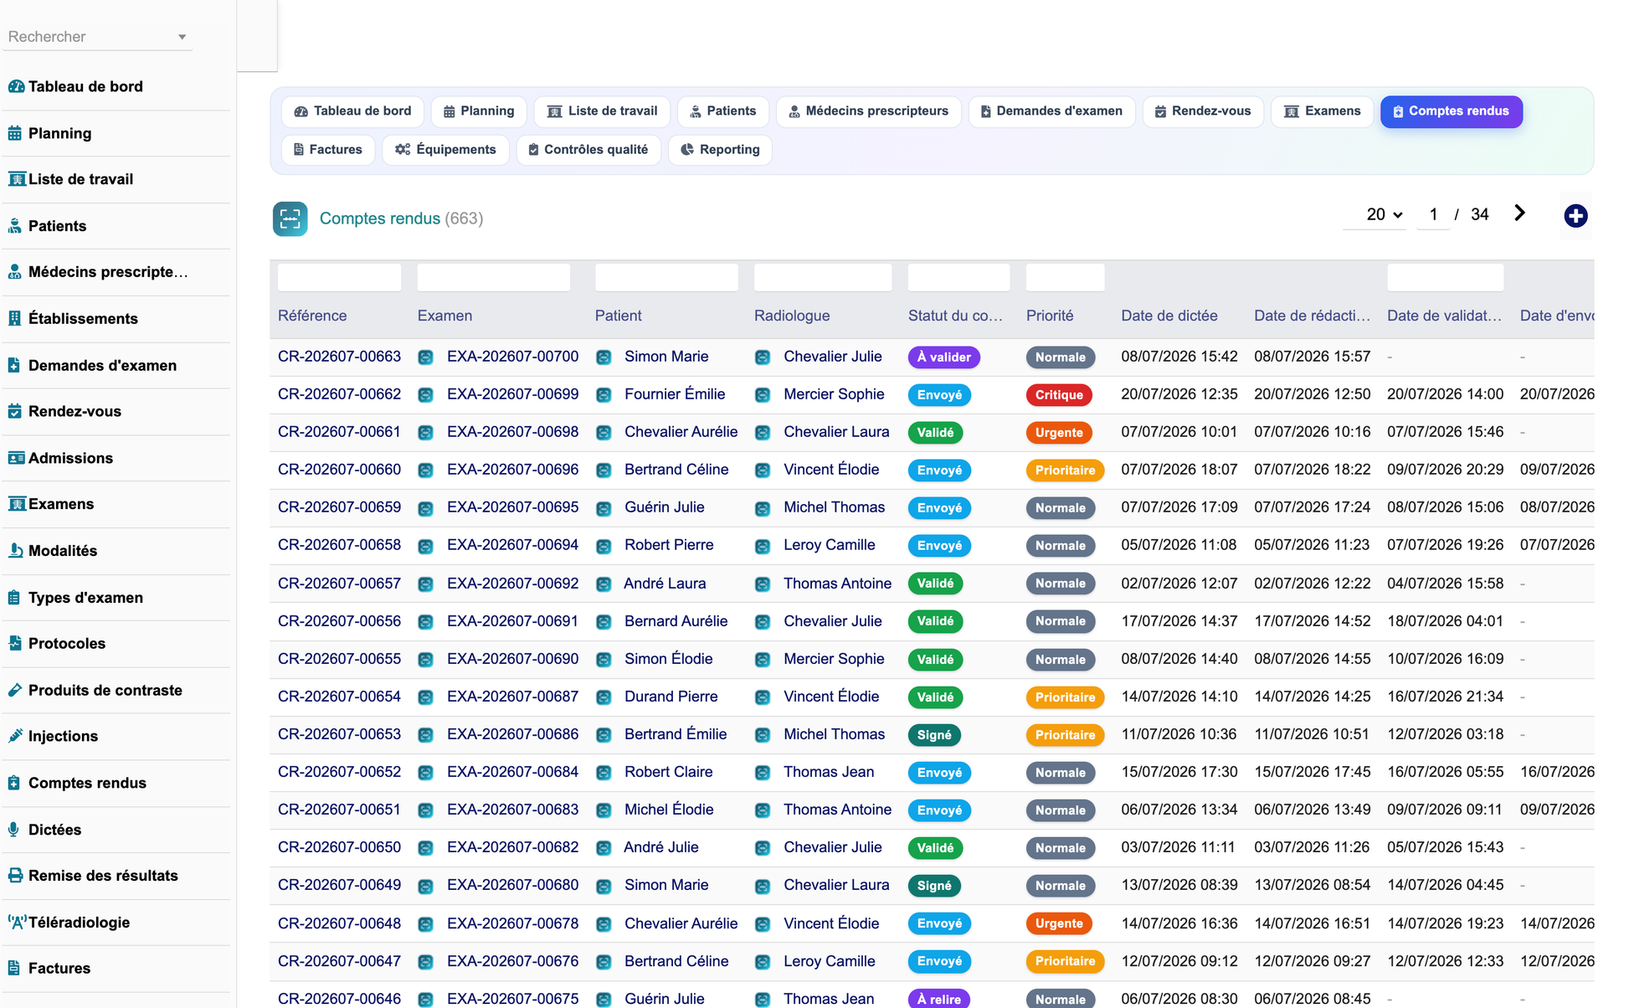1629x1008 pixels.
Task: Click Patient filter field
Action: (x=666, y=277)
